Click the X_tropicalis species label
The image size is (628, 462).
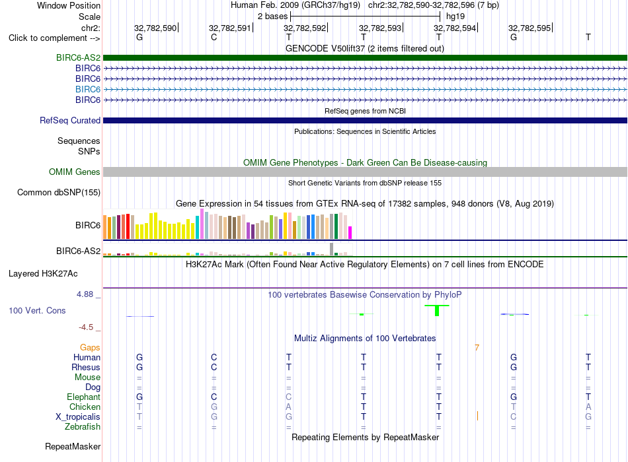click(78, 417)
